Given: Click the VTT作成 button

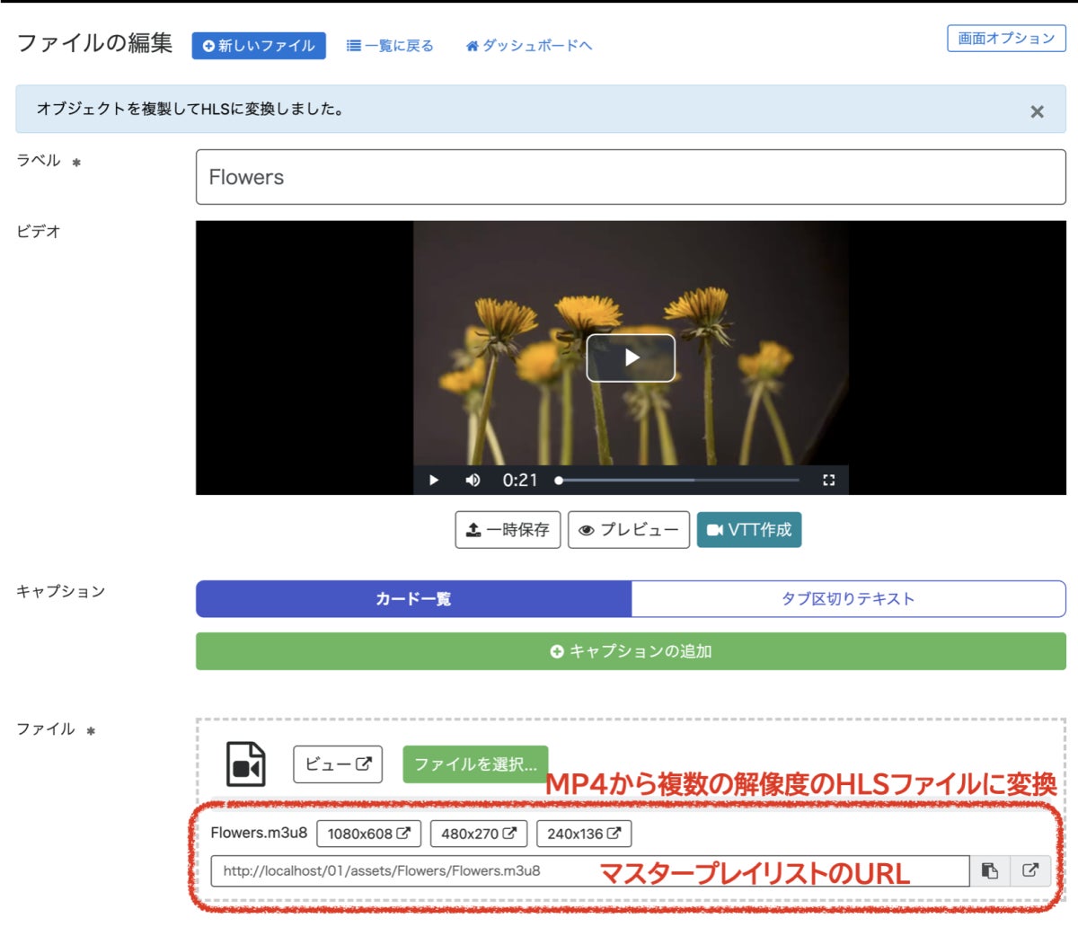Looking at the screenshot, I should [x=749, y=530].
